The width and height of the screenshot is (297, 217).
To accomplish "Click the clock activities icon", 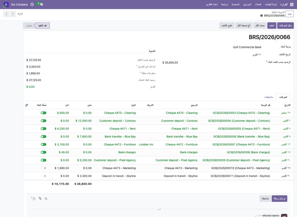I will [32, 4].
